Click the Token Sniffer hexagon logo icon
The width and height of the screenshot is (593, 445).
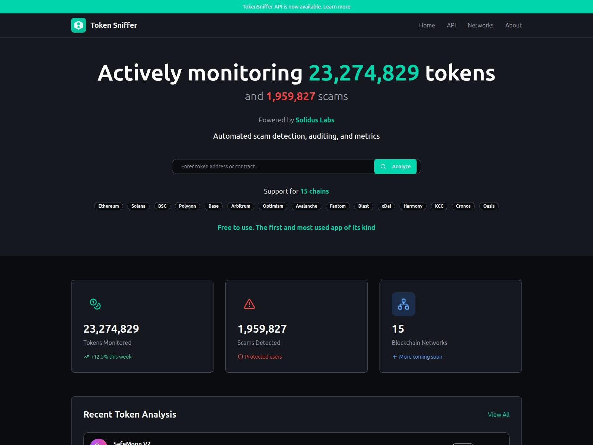point(79,25)
